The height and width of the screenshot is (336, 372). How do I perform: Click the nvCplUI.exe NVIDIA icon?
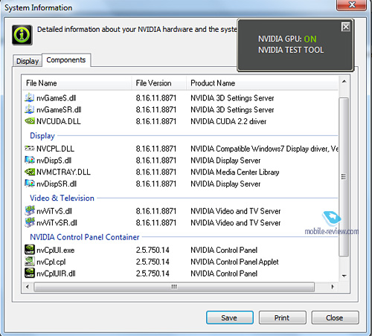coord(30,250)
